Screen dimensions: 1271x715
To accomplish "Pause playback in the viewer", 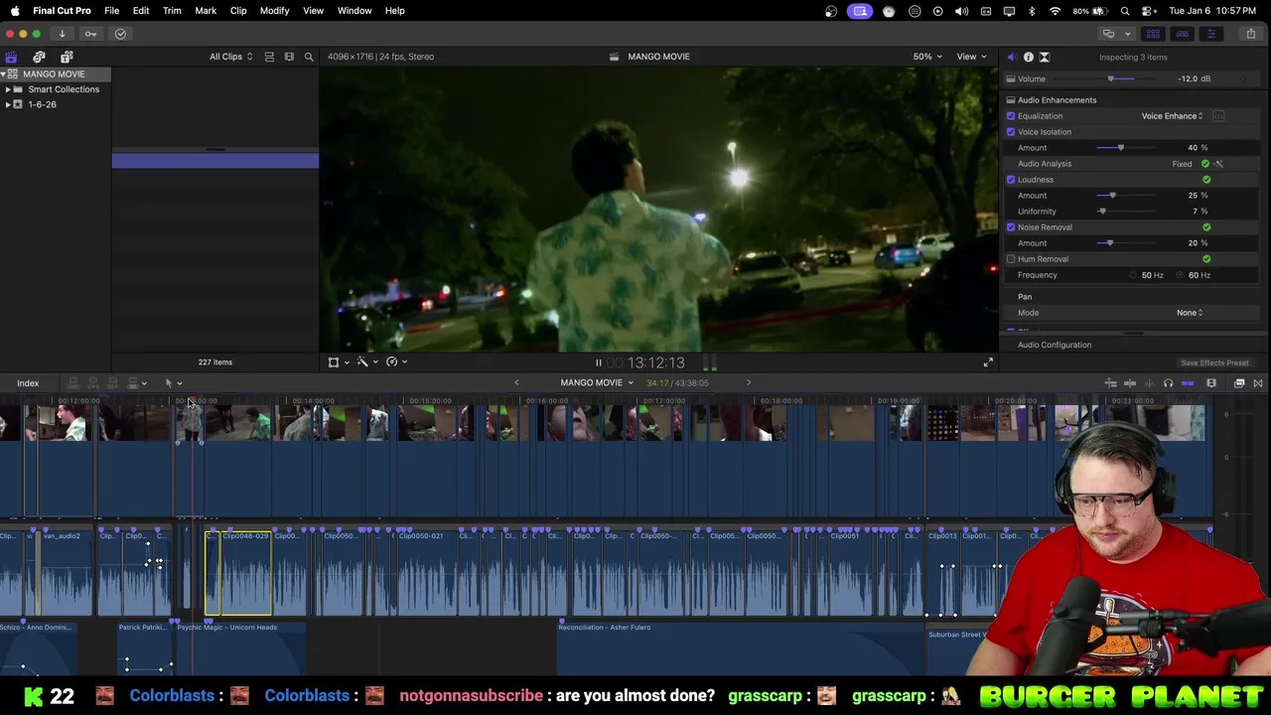I will (598, 362).
